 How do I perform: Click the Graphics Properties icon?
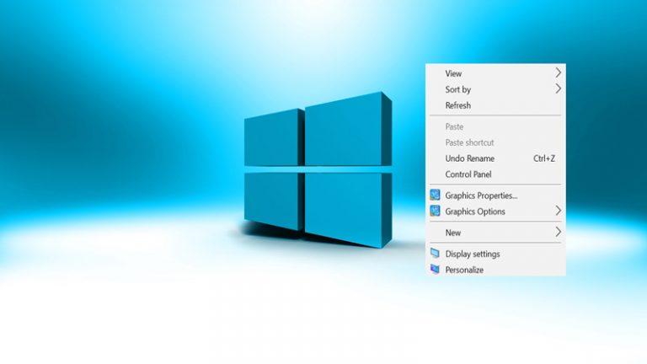tap(435, 195)
